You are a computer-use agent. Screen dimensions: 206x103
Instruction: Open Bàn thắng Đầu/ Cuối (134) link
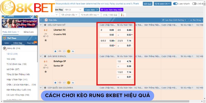(19, 90)
